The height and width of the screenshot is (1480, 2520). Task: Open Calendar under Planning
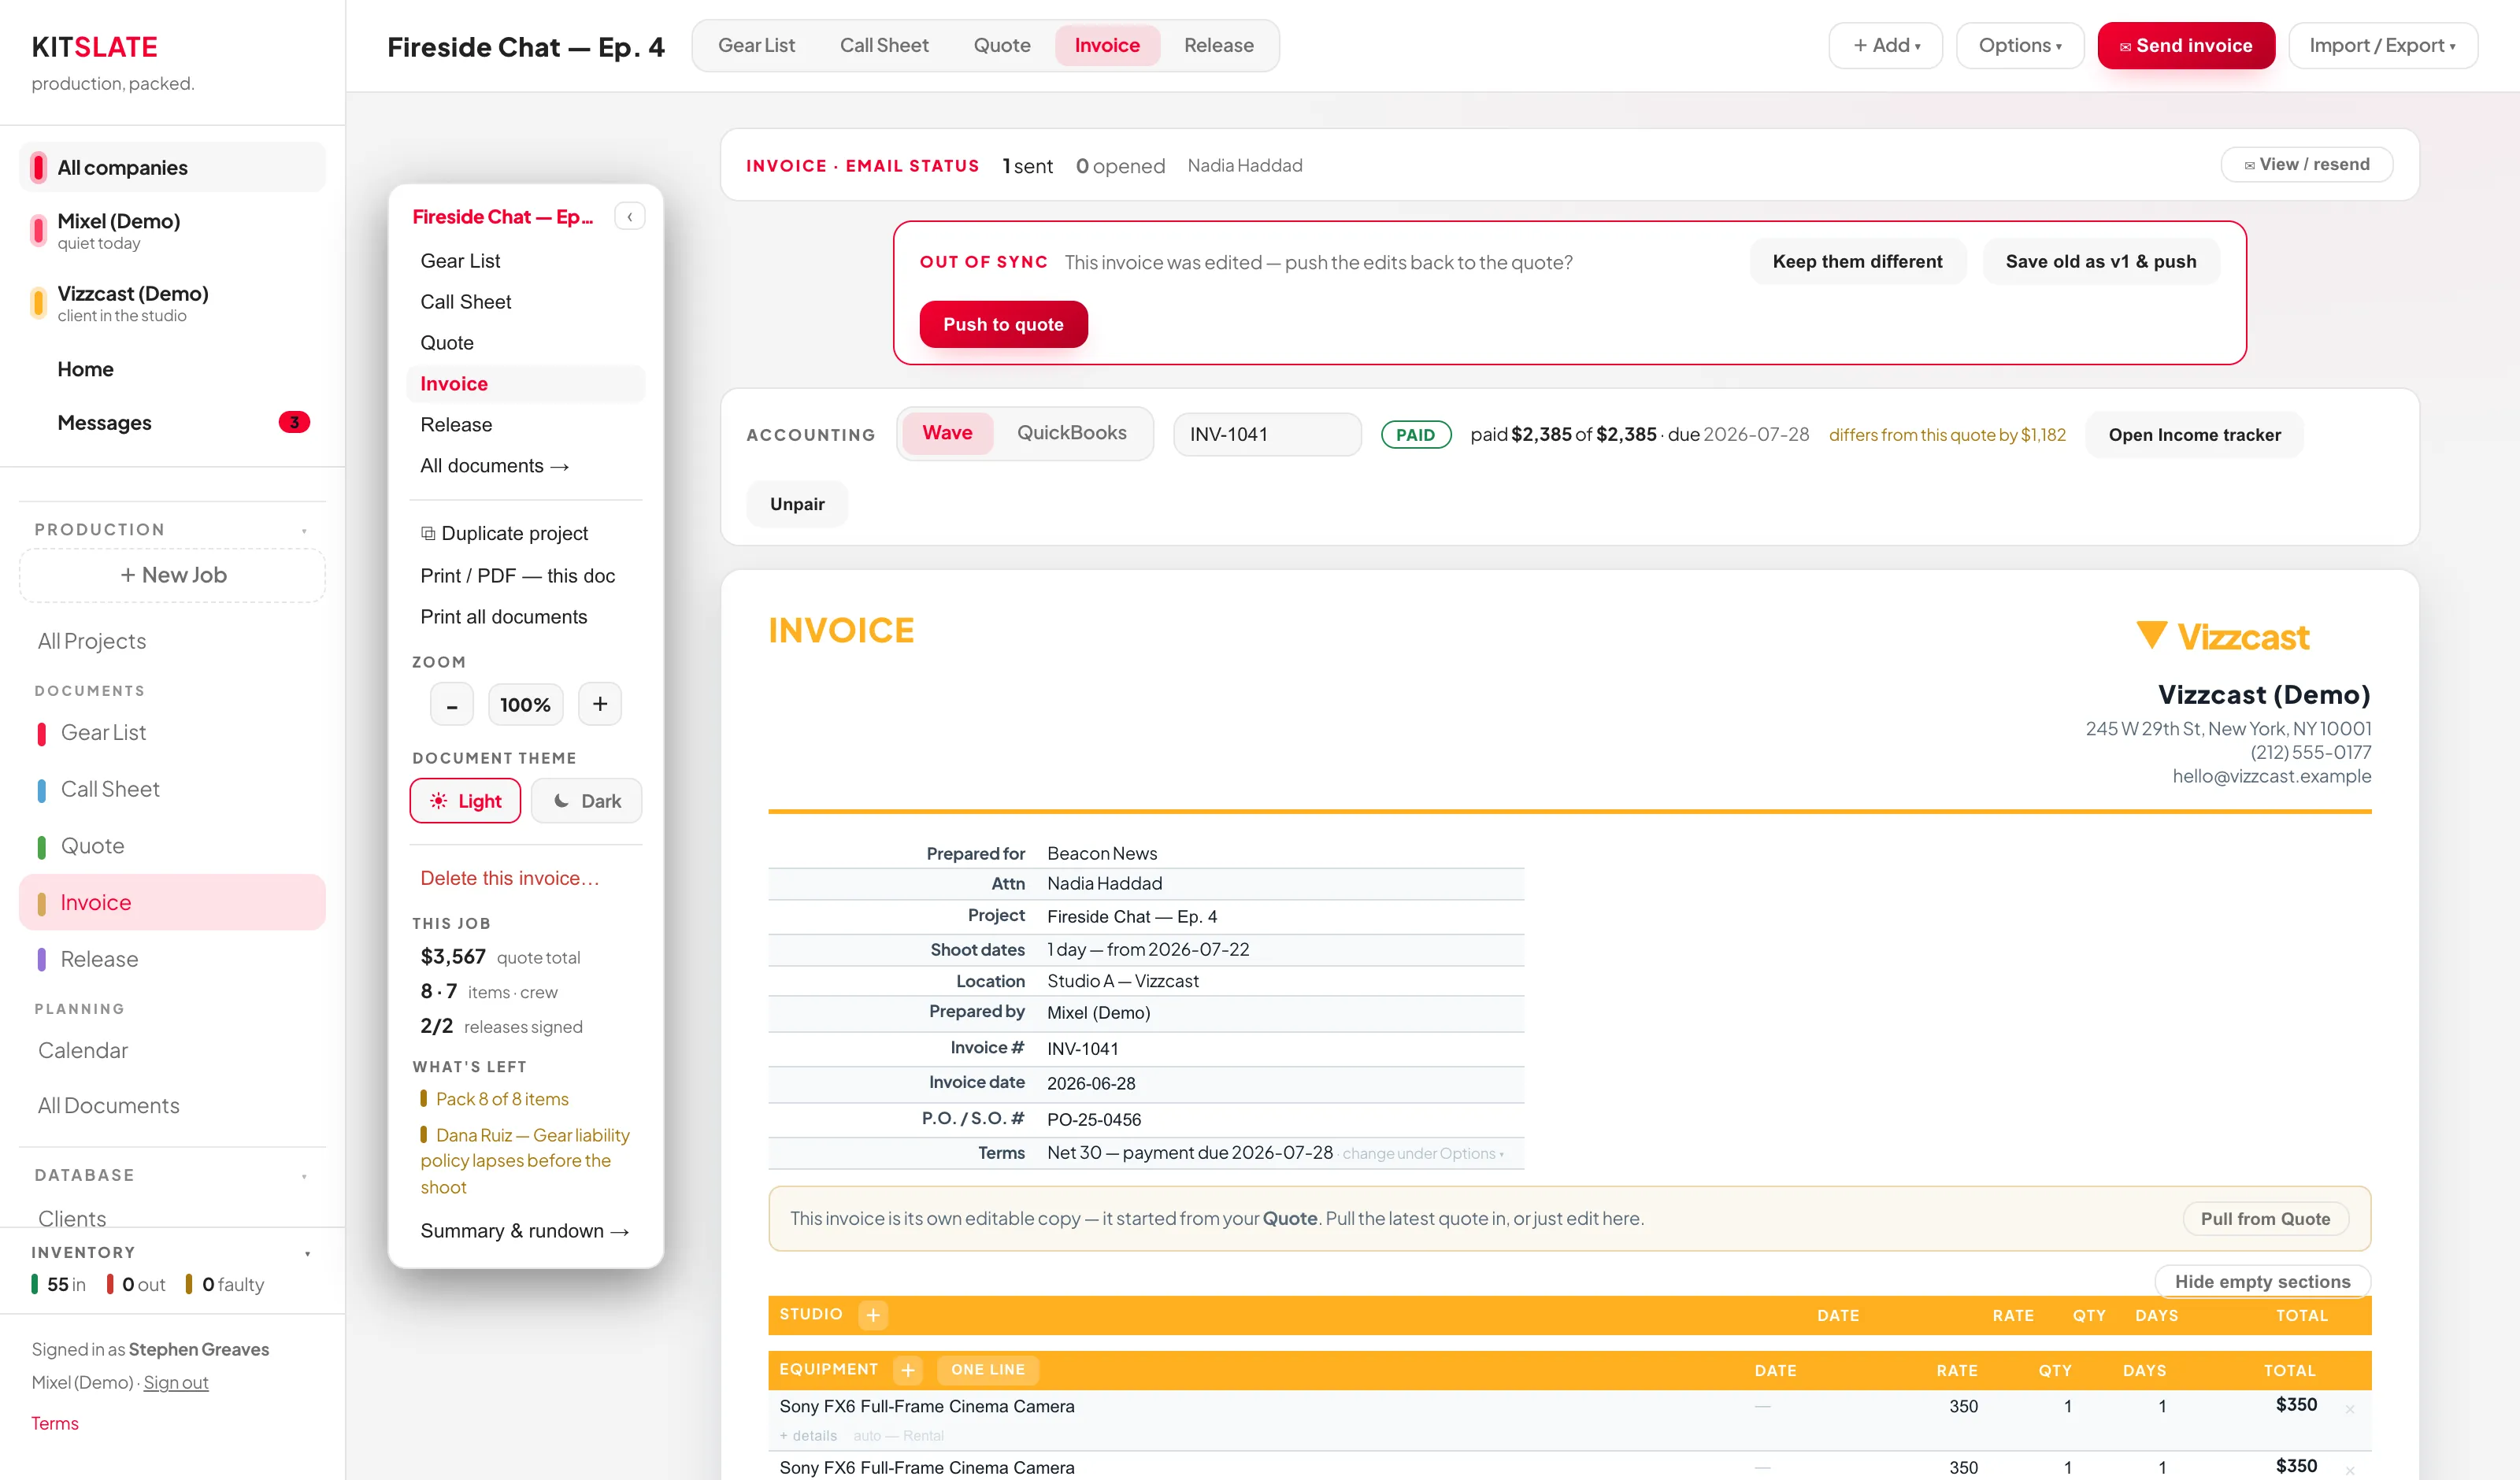point(172,1050)
